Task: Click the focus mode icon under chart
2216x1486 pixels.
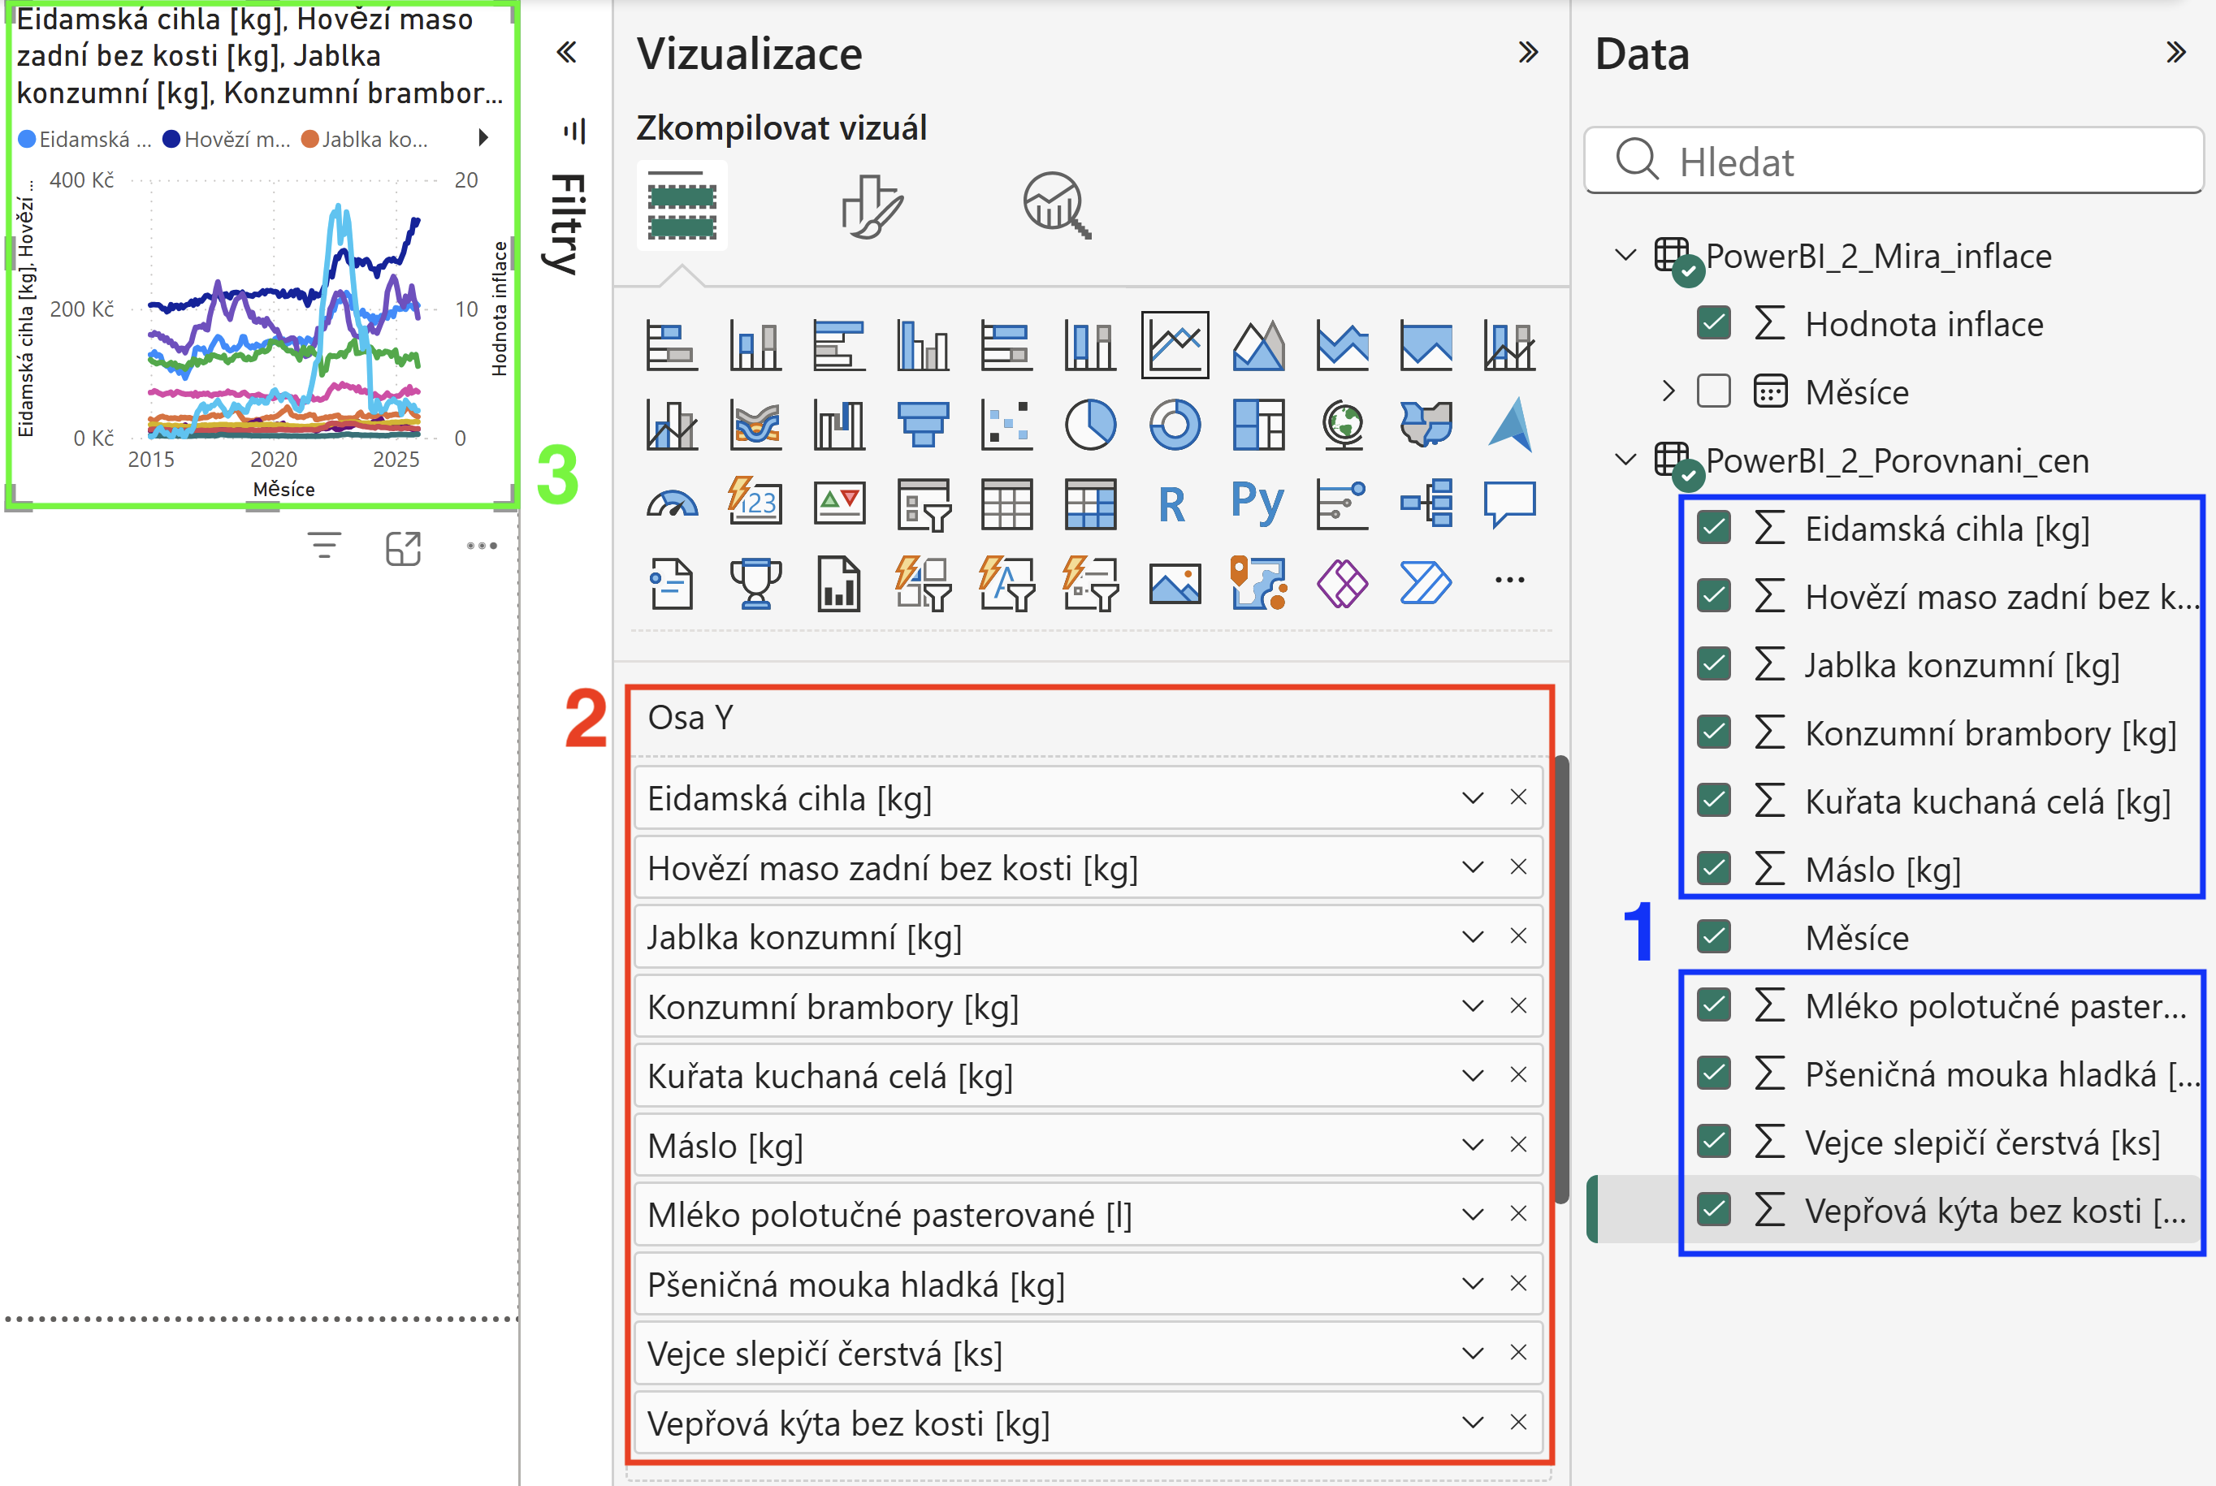Action: point(403,548)
